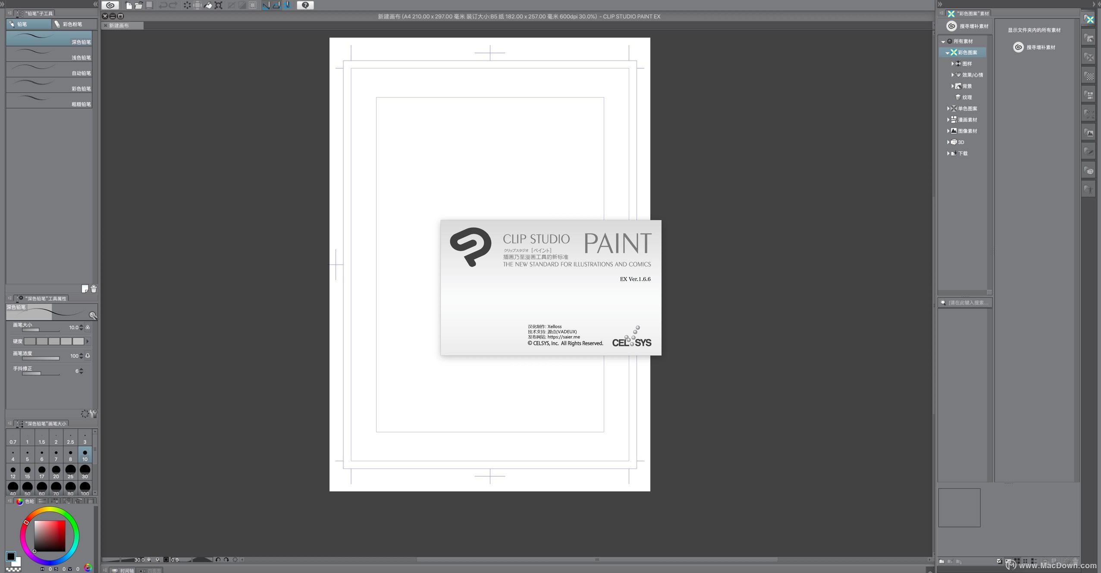Collapse the 彩色图案 material tree

coord(947,52)
